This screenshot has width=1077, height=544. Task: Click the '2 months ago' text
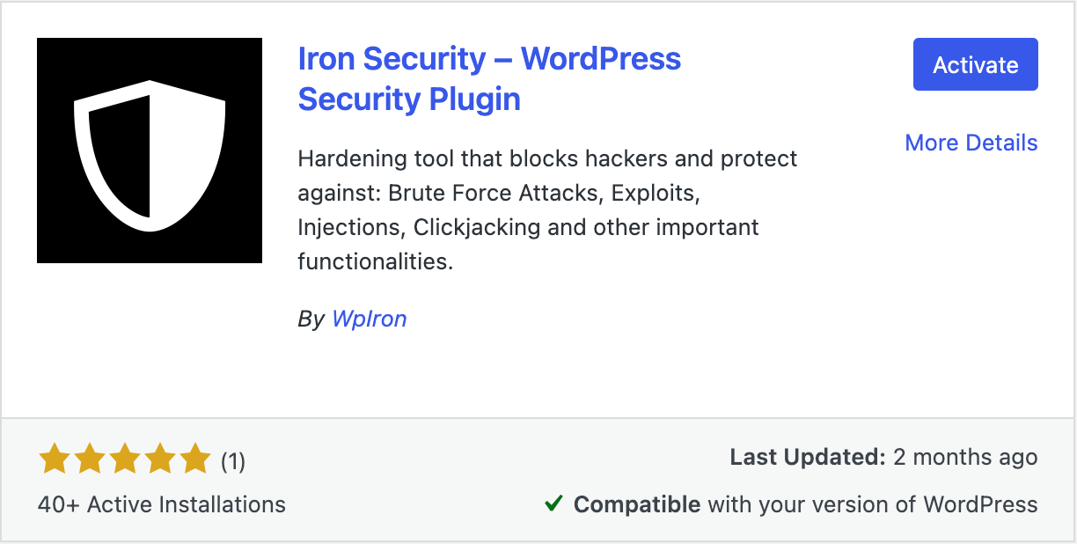coord(965,458)
